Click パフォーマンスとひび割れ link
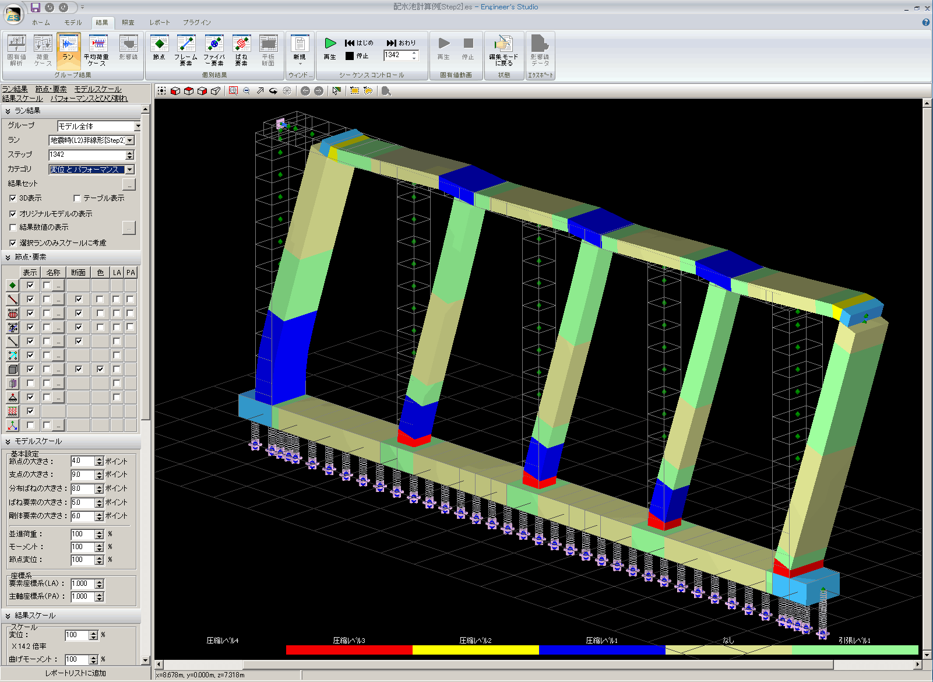The image size is (933, 682). (x=89, y=99)
